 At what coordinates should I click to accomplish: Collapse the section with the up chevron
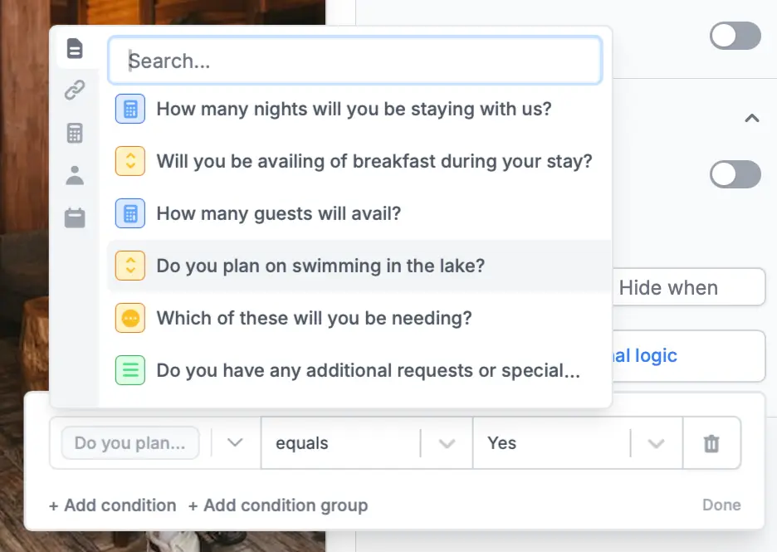752,118
